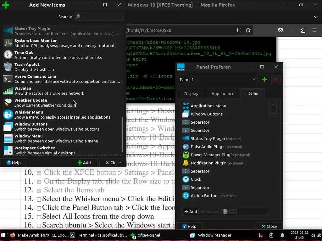Pick the Wavelan signal bars icon
Viewport: 322px width, 241px height.
(x=8, y=91)
